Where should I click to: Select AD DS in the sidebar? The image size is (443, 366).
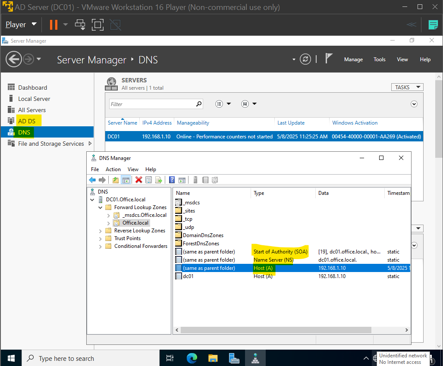point(27,121)
